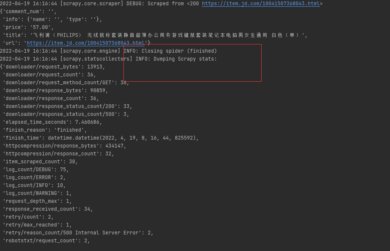Click the 'downloader/request_bytes' stat line

[x=53, y=67]
